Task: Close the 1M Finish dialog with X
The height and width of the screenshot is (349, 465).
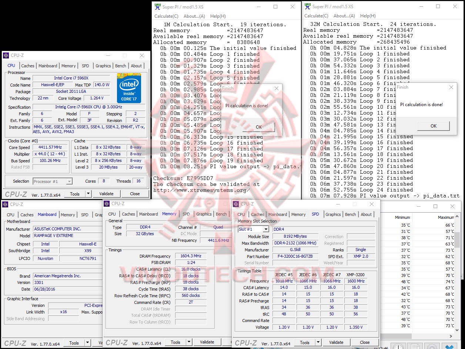Action: point(276,88)
